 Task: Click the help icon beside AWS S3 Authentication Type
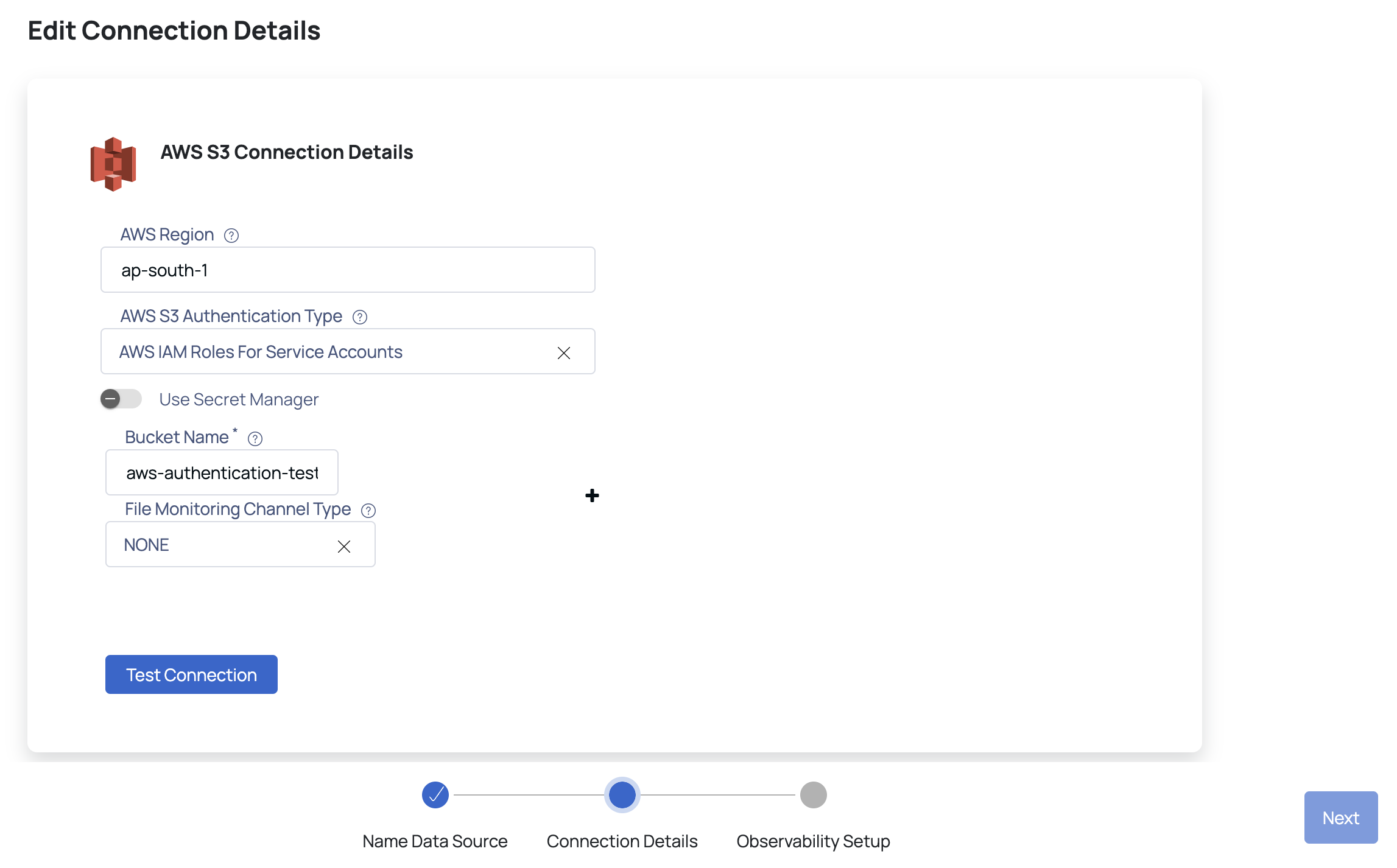tap(359, 317)
